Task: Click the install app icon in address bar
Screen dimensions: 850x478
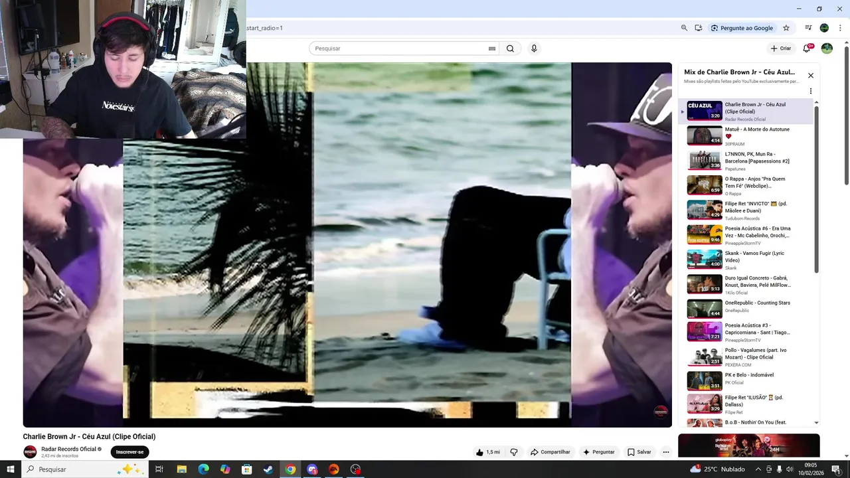Action: pyautogui.click(x=699, y=28)
